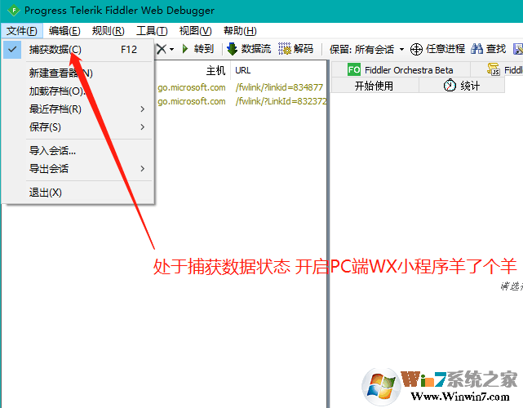Click the URL column header
This screenshot has height=408, width=523.
point(278,70)
